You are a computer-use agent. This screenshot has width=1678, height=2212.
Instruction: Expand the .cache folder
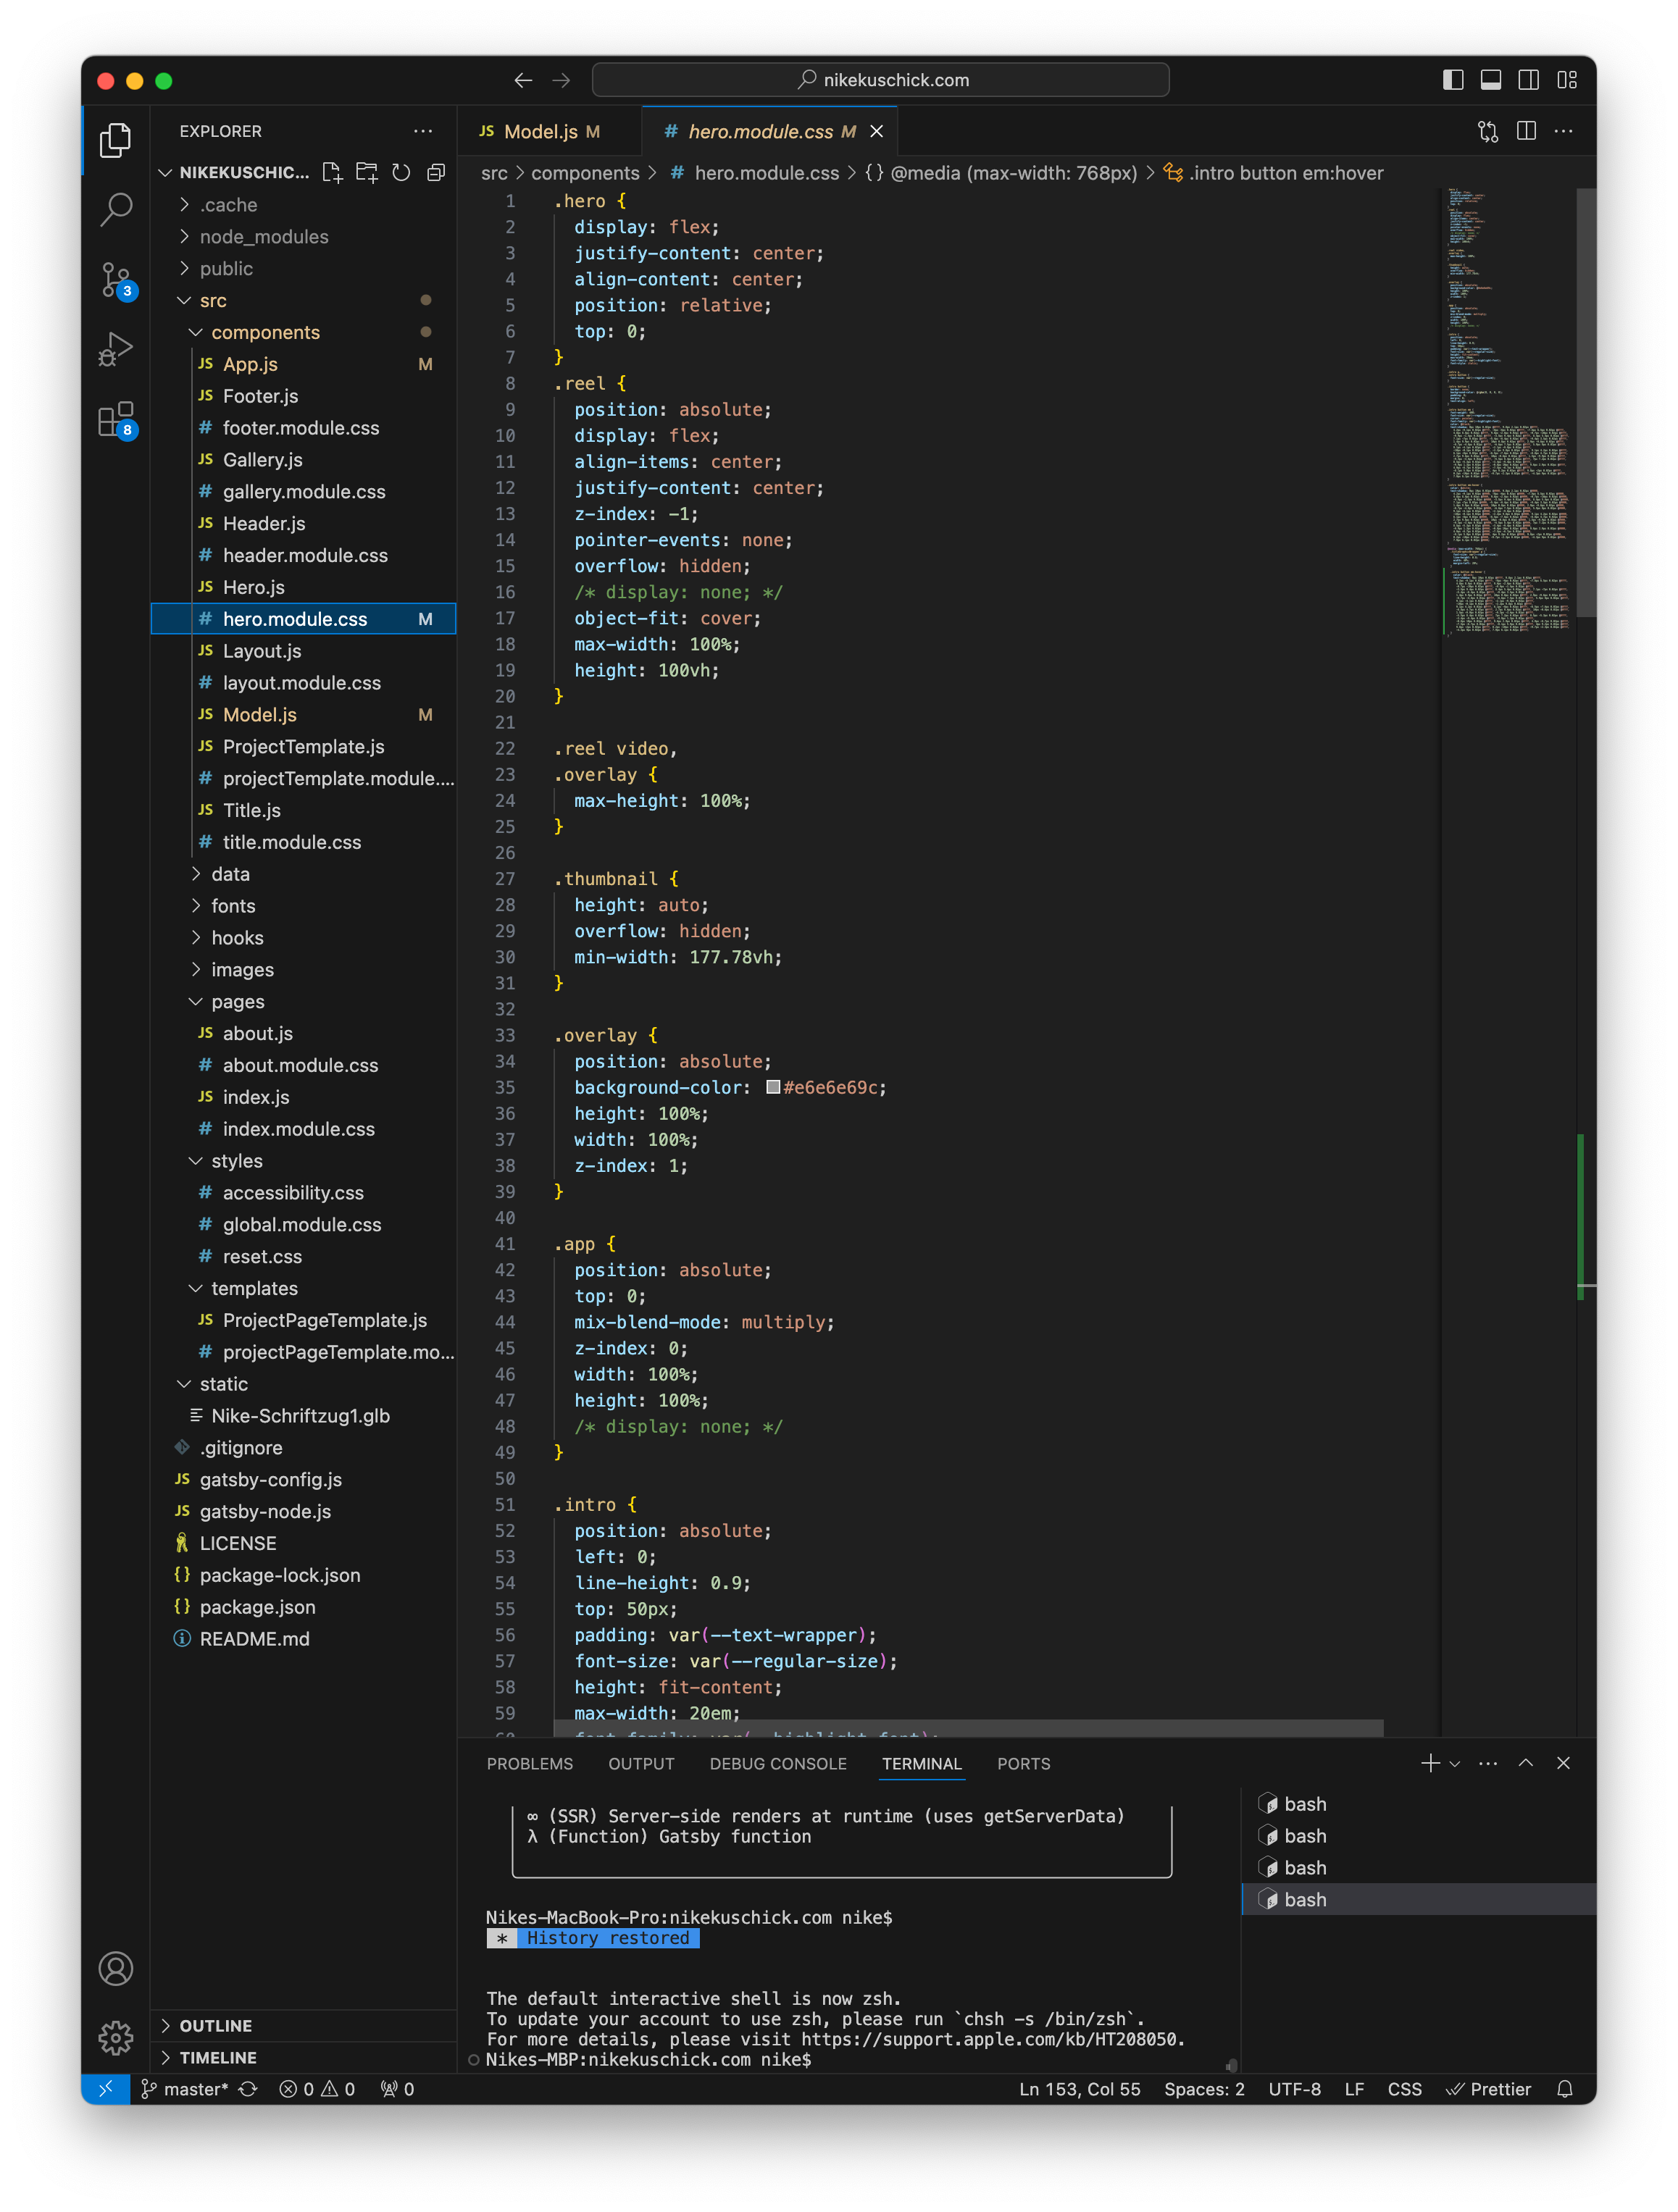click(x=304, y=205)
